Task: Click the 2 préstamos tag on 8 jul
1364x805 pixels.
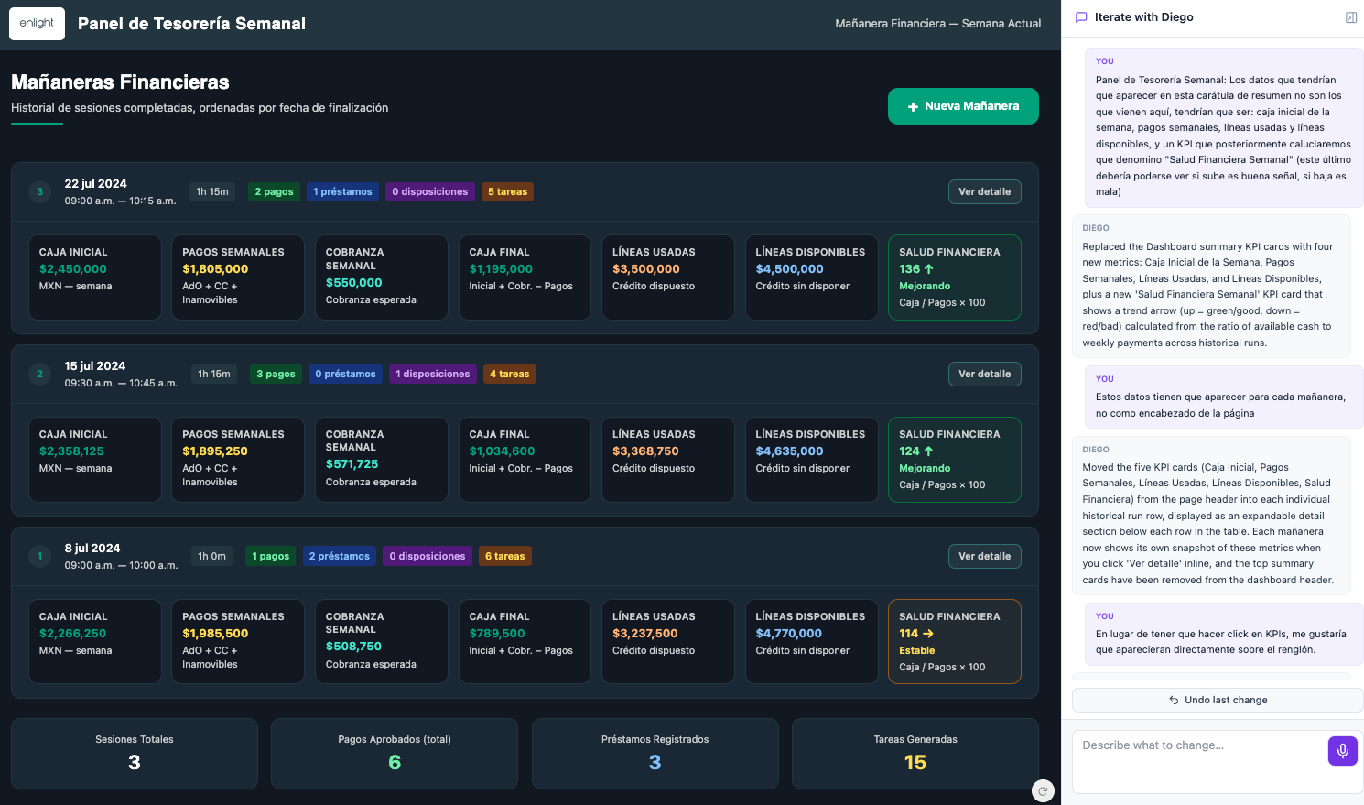Action: pyautogui.click(x=339, y=556)
